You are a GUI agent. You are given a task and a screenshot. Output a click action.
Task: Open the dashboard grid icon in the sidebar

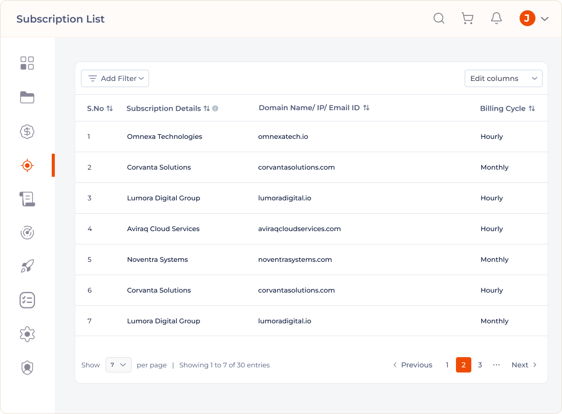(27, 63)
